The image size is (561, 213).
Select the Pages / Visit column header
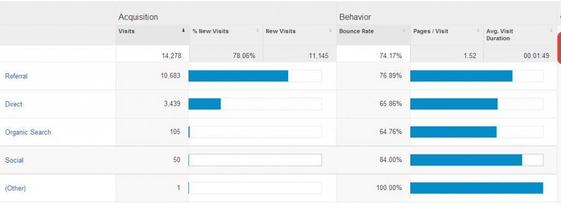point(431,31)
